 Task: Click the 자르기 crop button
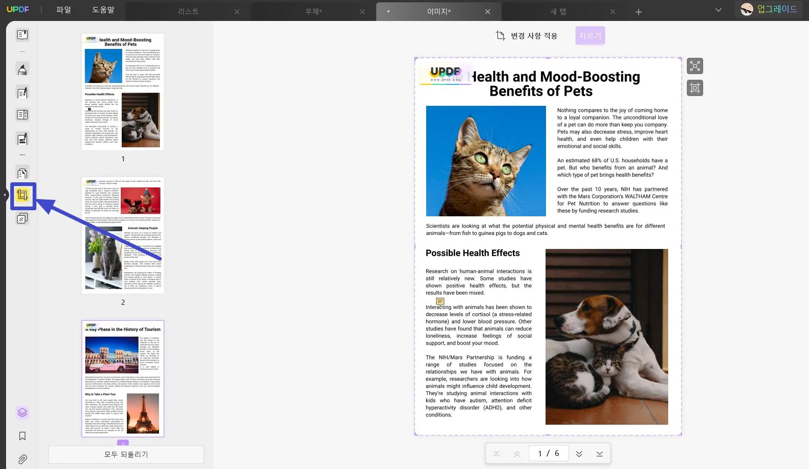tap(590, 36)
